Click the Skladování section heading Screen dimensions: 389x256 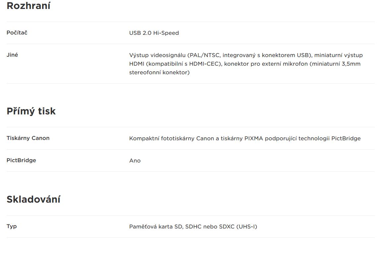pos(33,199)
